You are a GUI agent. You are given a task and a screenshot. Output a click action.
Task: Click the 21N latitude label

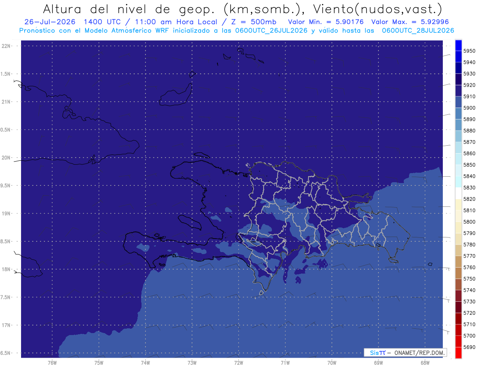[x=7, y=102]
